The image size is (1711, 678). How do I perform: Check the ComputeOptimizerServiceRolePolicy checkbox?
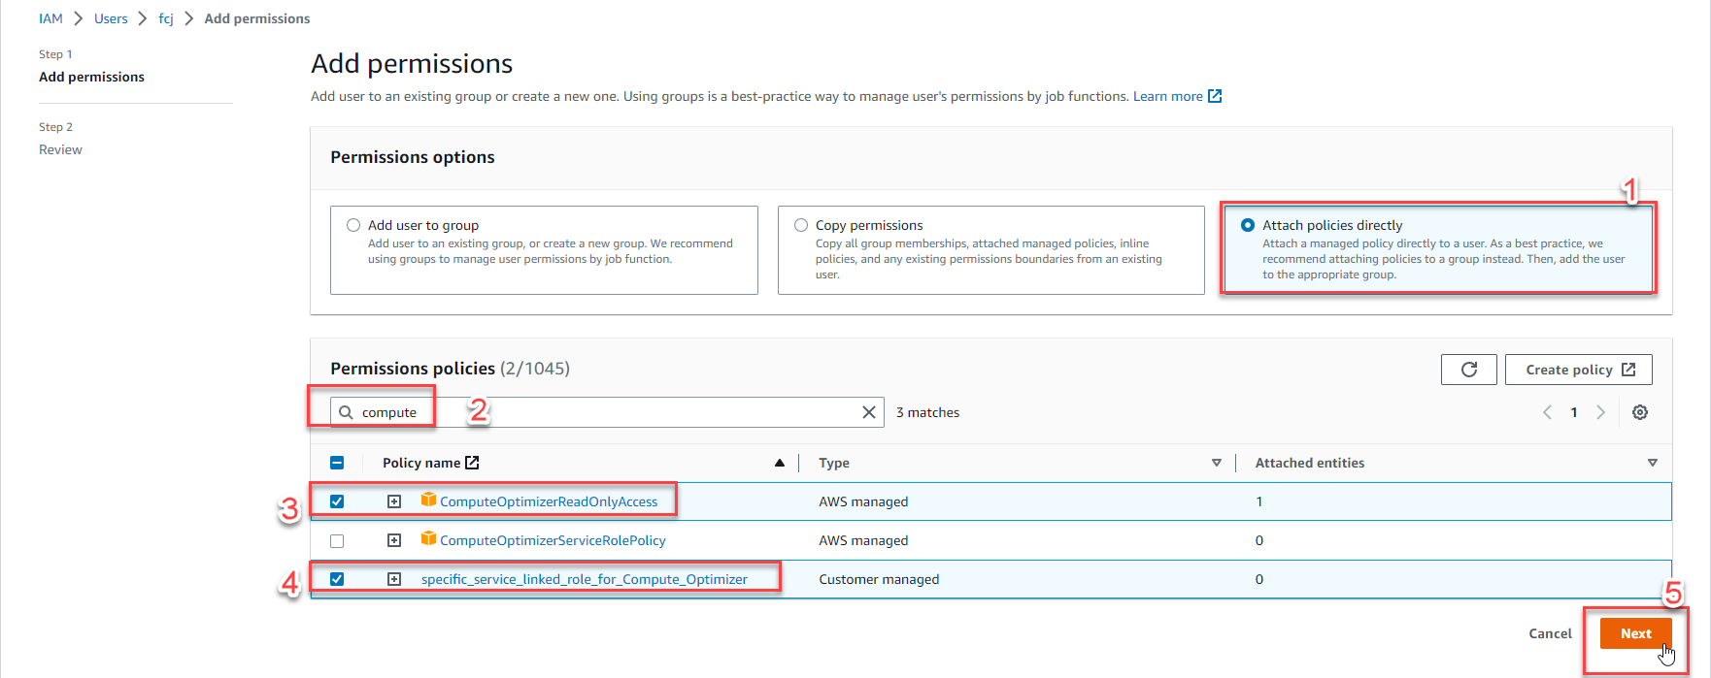click(337, 540)
